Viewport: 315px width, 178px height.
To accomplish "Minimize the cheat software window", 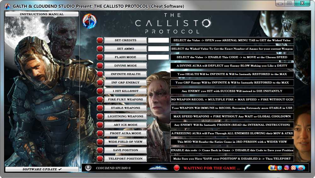I will [280, 3].
